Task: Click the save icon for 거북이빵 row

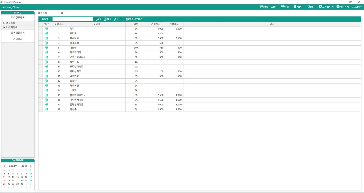Action: pos(46,86)
